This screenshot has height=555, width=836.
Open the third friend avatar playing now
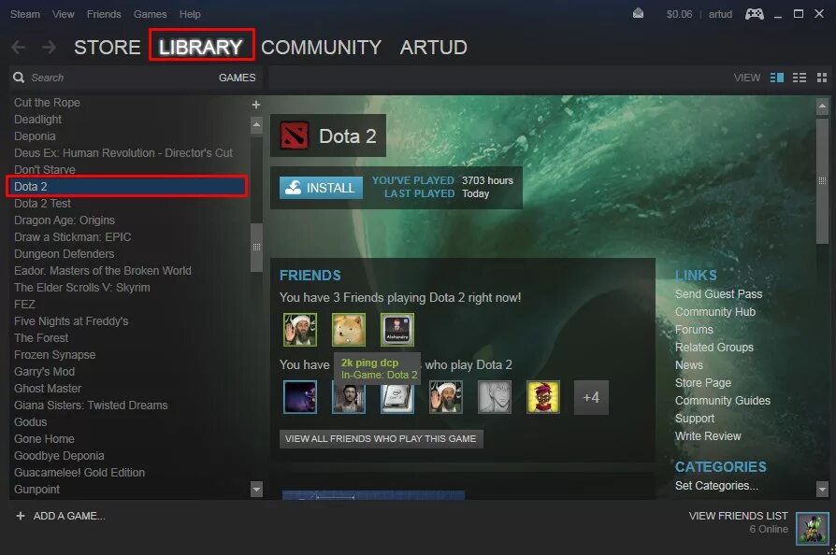[397, 330]
